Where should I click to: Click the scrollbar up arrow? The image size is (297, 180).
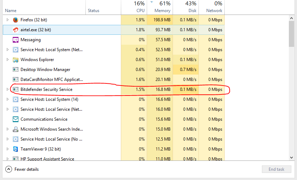tap(292, 18)
